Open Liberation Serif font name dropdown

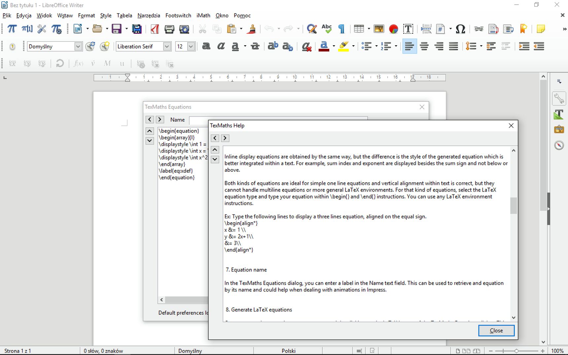(167, 46)
